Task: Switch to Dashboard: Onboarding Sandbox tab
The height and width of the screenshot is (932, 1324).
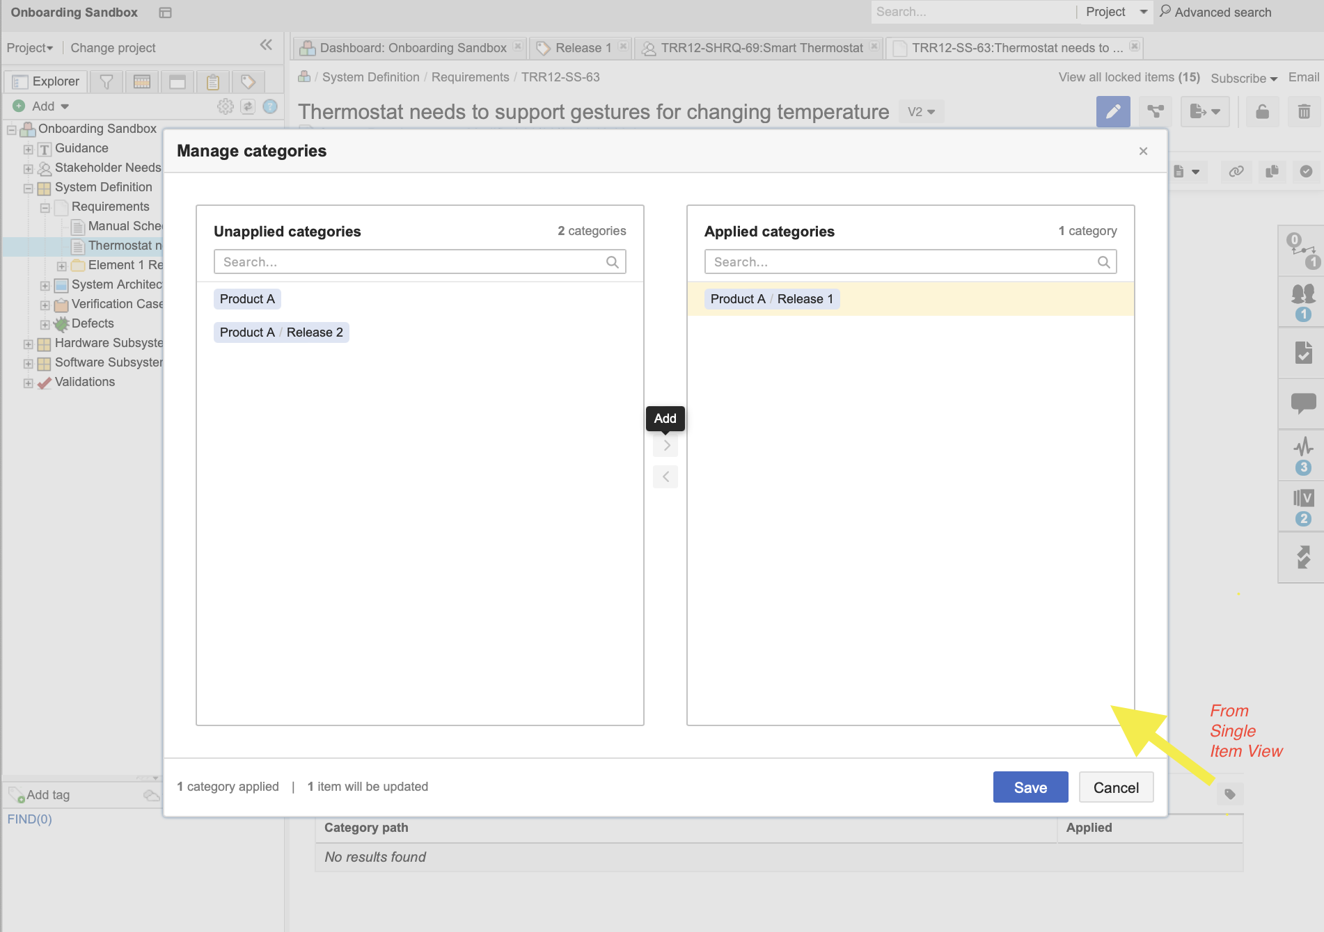Action: click(412, 48)
